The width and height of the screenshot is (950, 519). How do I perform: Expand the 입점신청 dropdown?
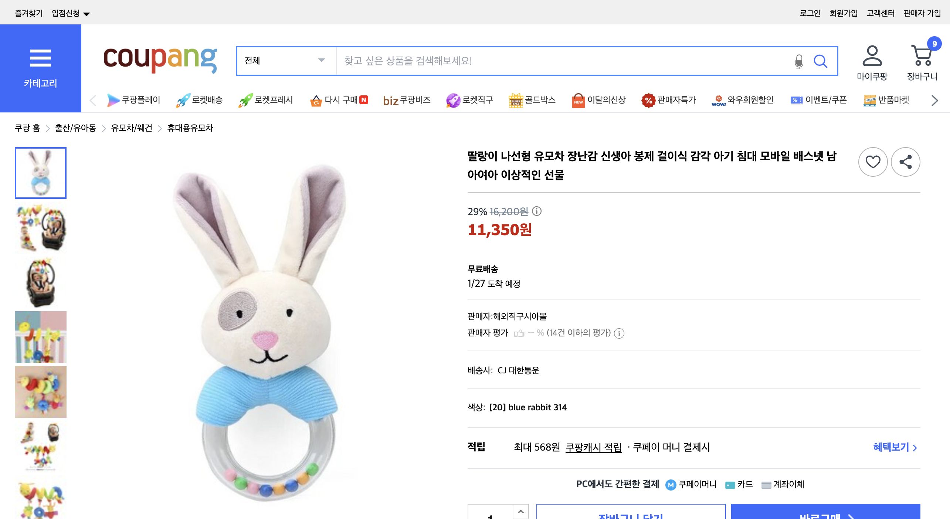click(69, 13)
